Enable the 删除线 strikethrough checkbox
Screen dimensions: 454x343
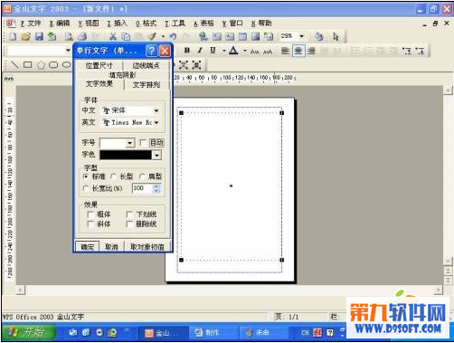(129, 224)
